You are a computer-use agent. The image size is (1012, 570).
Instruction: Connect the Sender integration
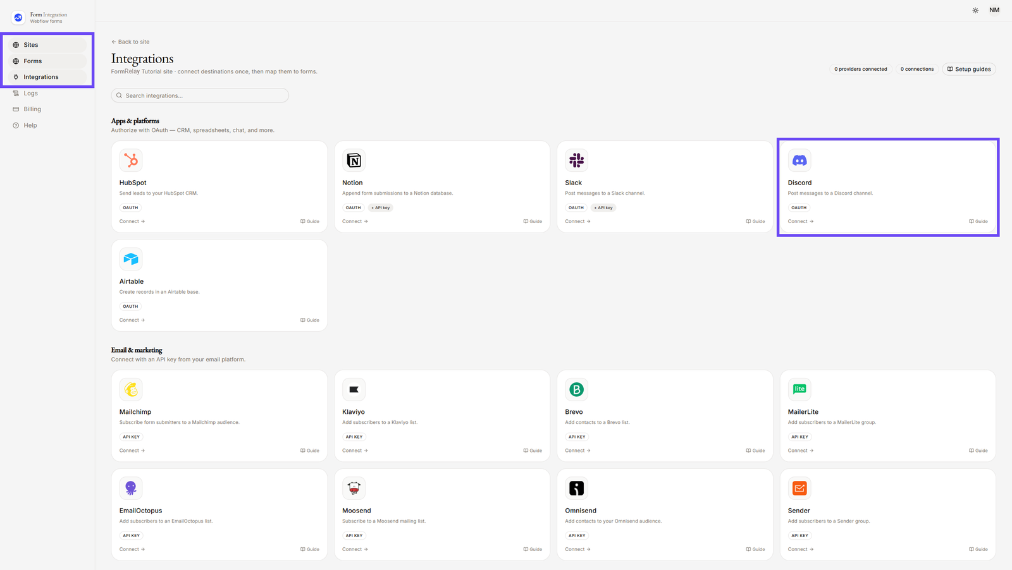point(801,549)
